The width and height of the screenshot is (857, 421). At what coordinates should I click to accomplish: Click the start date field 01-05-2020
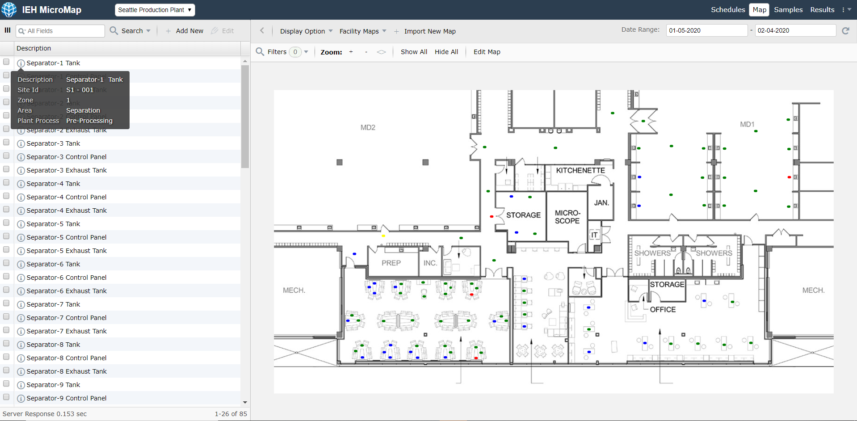pos(706,30)
